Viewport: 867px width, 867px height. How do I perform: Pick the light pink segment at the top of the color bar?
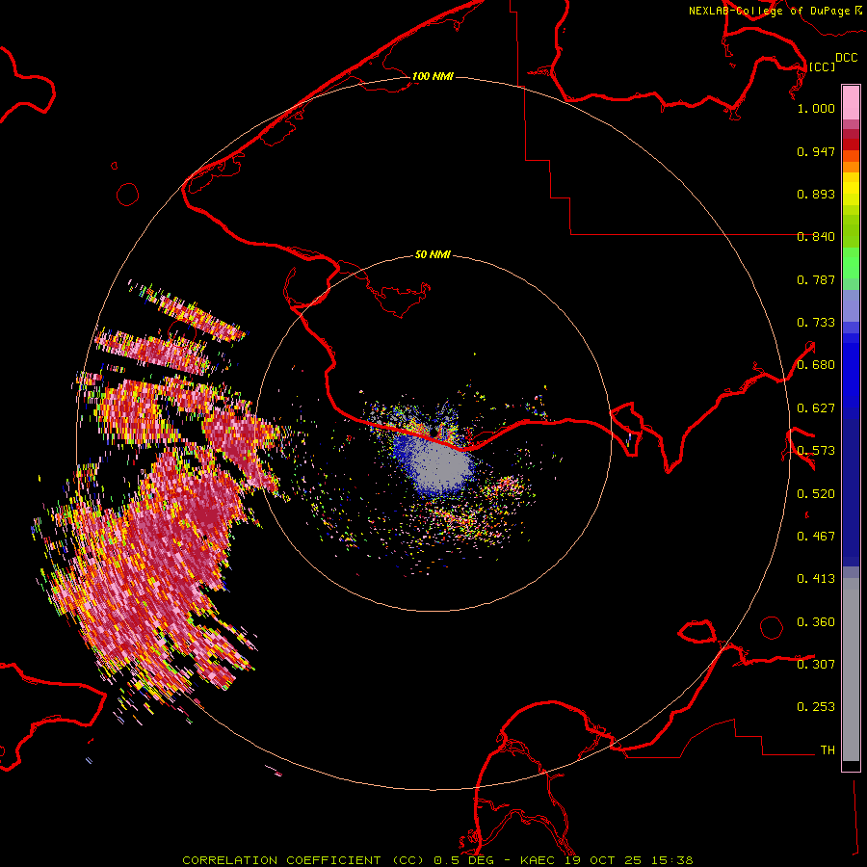[x=851, y=102]
